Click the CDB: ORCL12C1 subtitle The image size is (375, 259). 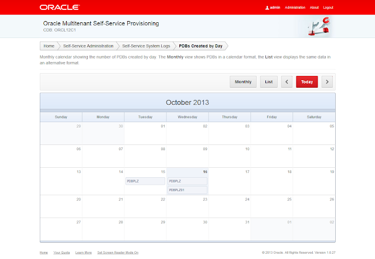click(x=60, y=30)
